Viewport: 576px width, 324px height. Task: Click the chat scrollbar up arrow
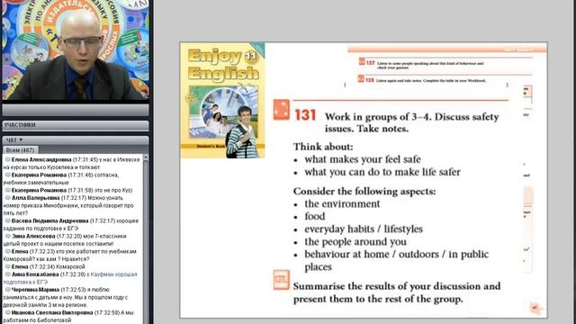coord(146,157)
